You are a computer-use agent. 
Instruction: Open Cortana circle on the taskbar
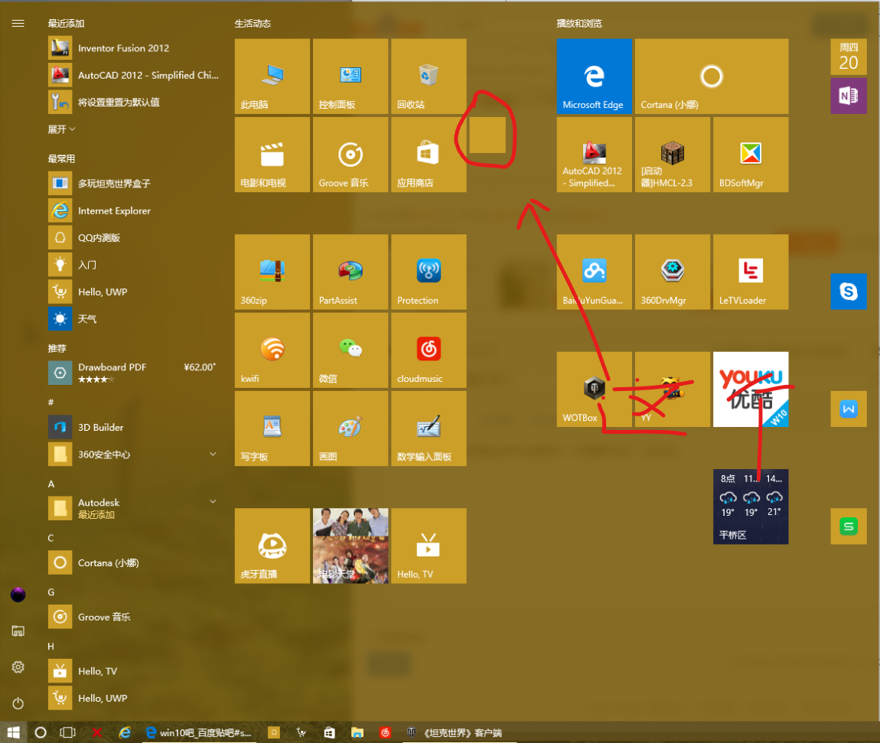pyautogui.click(x=41, y=732)
